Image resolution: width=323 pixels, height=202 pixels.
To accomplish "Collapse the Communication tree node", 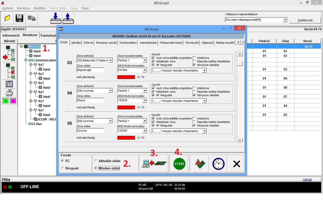I will (26, 60).
